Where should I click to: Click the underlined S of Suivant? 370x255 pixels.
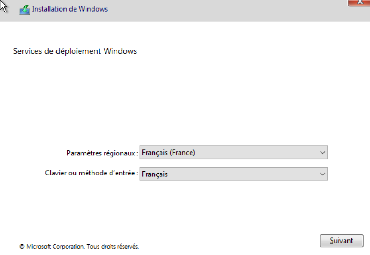pyautogui.click(x=332, y=241)
